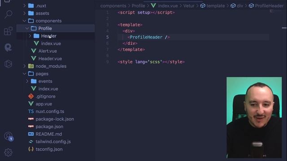Open .gitignore file
287x161 pixels.
click(46, 96)
